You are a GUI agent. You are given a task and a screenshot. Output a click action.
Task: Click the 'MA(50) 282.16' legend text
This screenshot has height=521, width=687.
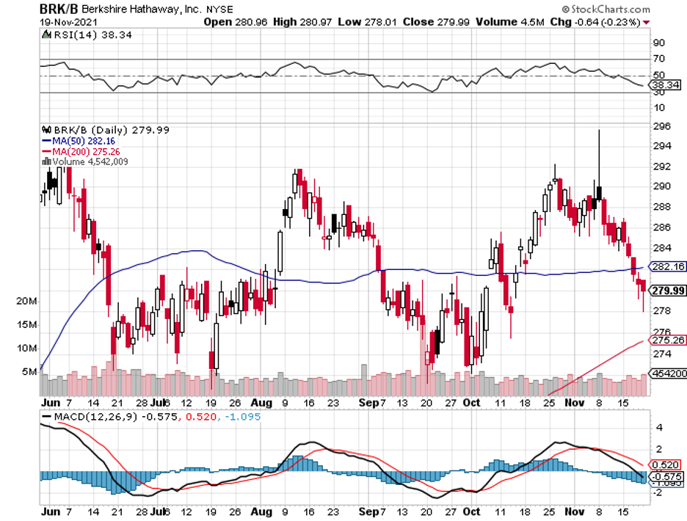[x=84, y=141]
